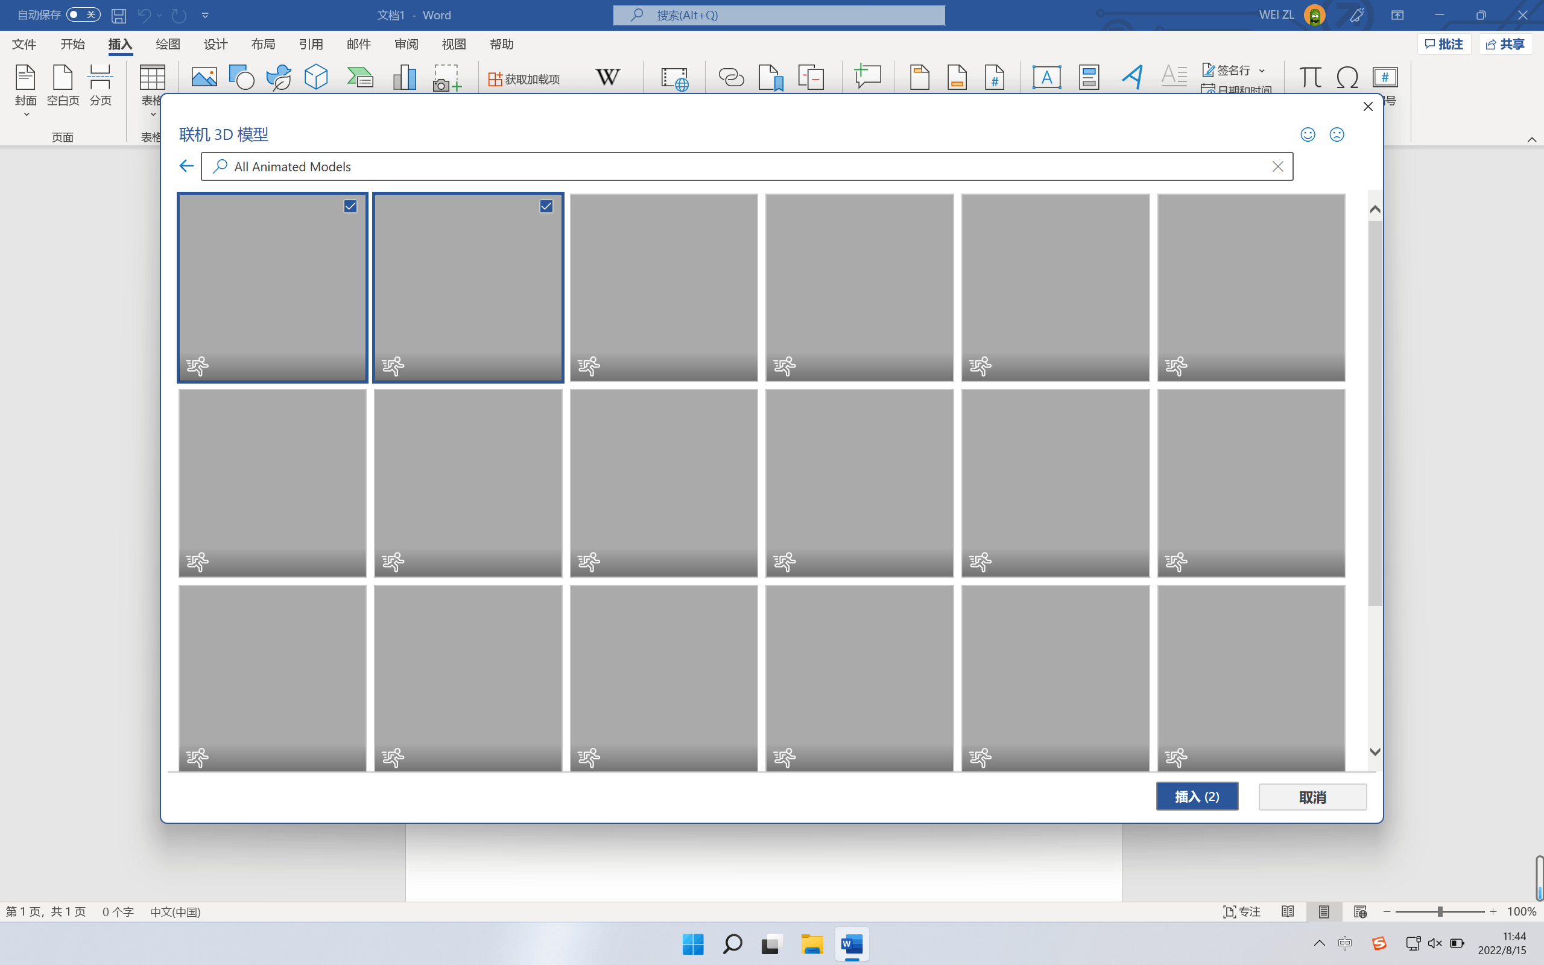Click the frowning face feedback icon
Image resolution: width=1544 pixels, height=965 pixels.
pos(1337,134)
